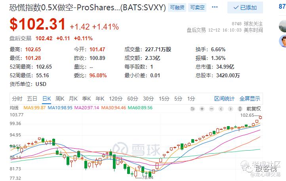Switch to the 15分 timeframe tab
This screenshot has height=181, width=286.
164,99
